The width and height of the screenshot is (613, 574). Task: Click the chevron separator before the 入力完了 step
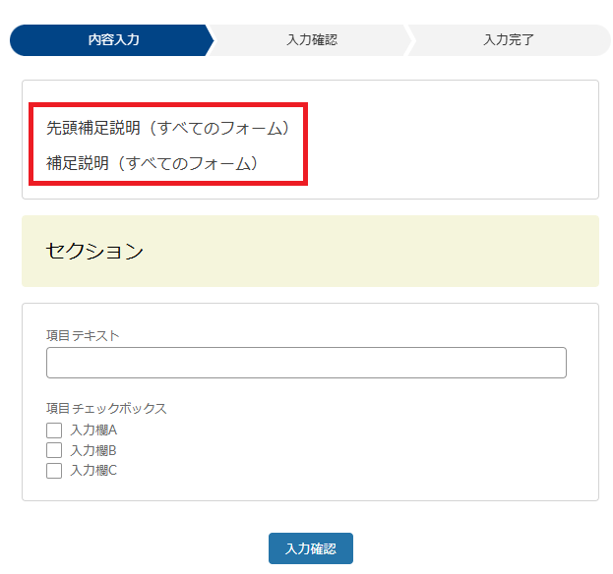coord(408,40)
